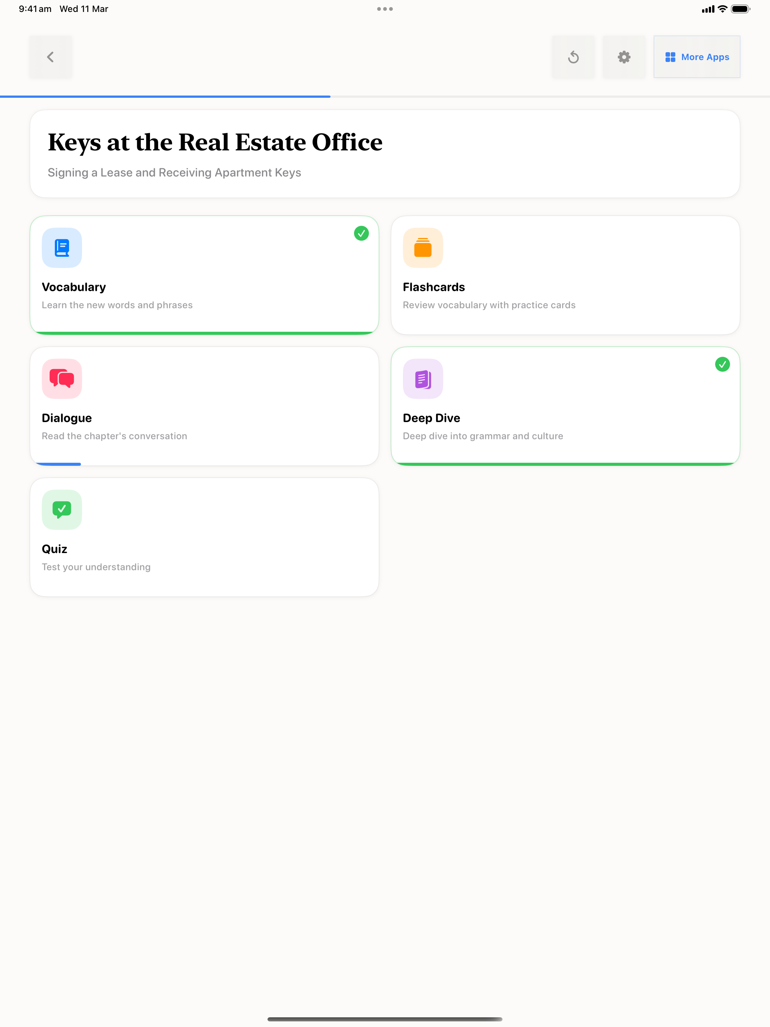
Task: Tap the red Dialogue chat bubbles icon
Action: tap(62, 378)
